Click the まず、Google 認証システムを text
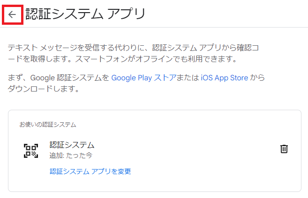This screenshot has width=308, height=198. pos(59,78)
